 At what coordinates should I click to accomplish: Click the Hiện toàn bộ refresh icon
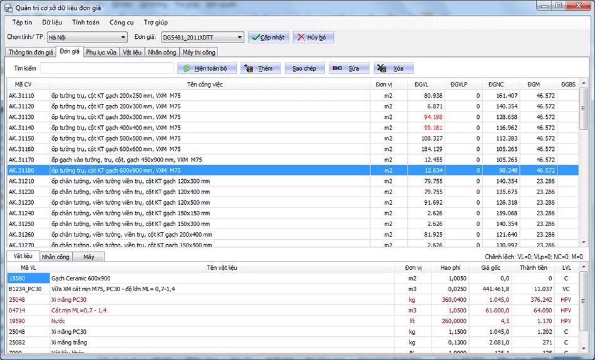point(186,68)
